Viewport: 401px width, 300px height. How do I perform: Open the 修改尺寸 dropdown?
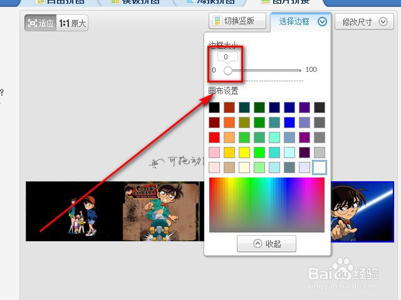(x=364, y=22)
